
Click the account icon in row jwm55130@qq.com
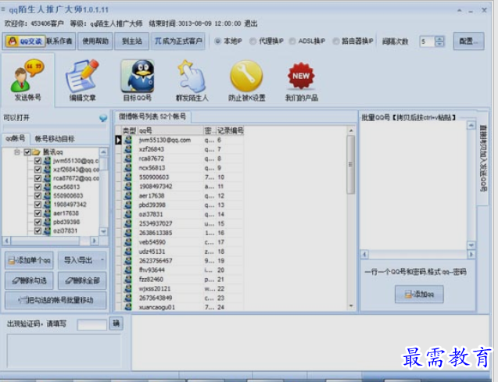(x=128, y=140)
